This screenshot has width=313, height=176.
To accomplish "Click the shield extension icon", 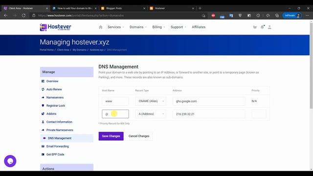I will tap(240, 15).
